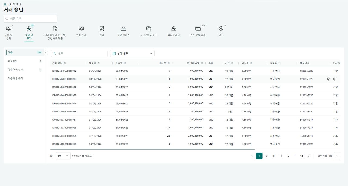The width and height of the screenshot is (348, 186).
Task: Open 거래 내역 검토 요청 document icon
Action: [55, 29]
